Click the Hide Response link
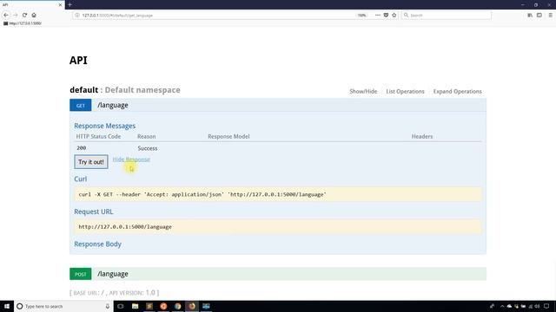This screenshot has width=556, height=312. click(x=131, y=159)
